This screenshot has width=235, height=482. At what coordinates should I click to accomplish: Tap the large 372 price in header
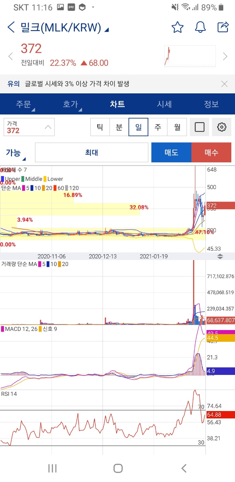point(31,49)
